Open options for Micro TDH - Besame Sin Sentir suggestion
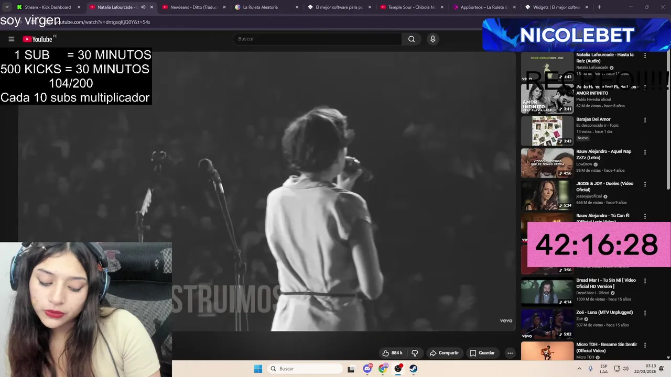The height and width of the screenshot is (377, 671). pyautogui.click(x=645, y=345)
